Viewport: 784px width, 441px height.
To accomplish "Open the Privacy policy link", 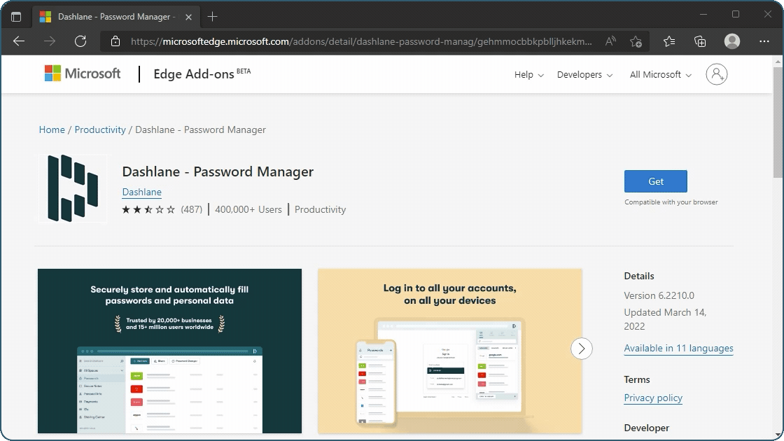I will [653, 398].
